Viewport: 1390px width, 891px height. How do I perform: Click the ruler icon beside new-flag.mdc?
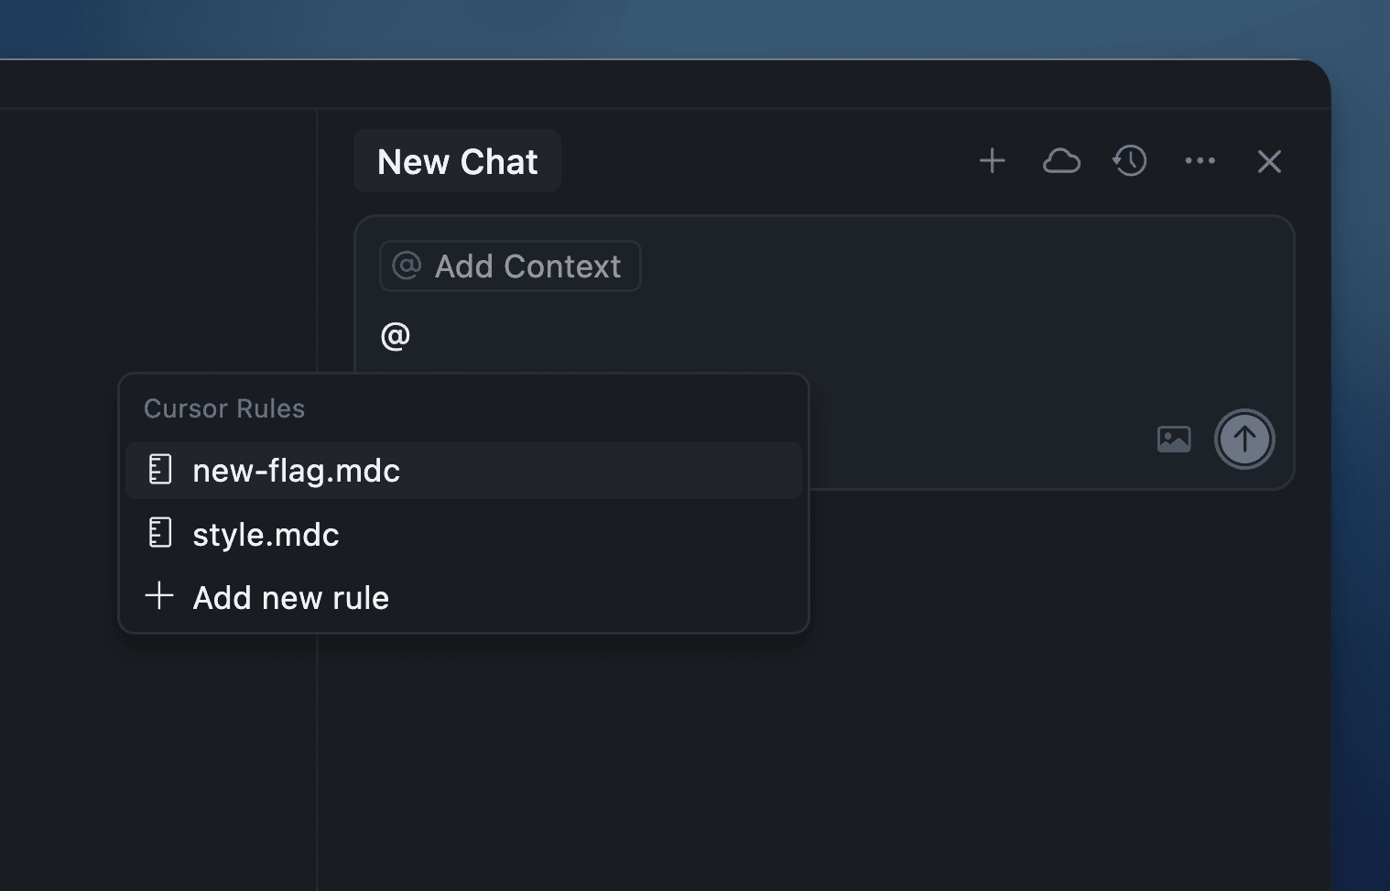click(x=160, y=470)
